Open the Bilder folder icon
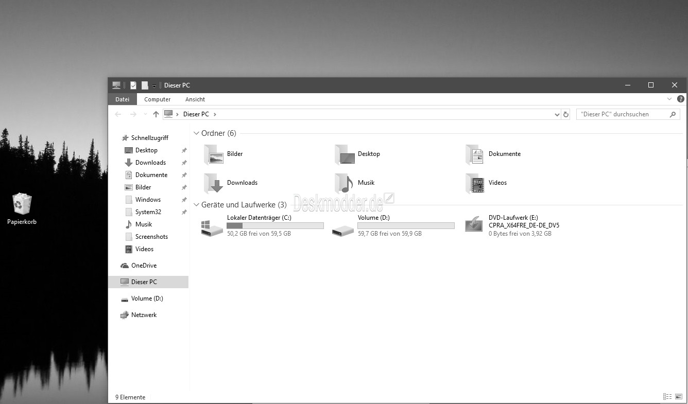 (214, 154)
